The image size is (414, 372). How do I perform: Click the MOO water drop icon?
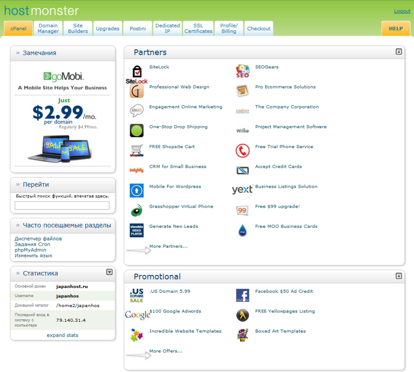(x=242, y=230)
